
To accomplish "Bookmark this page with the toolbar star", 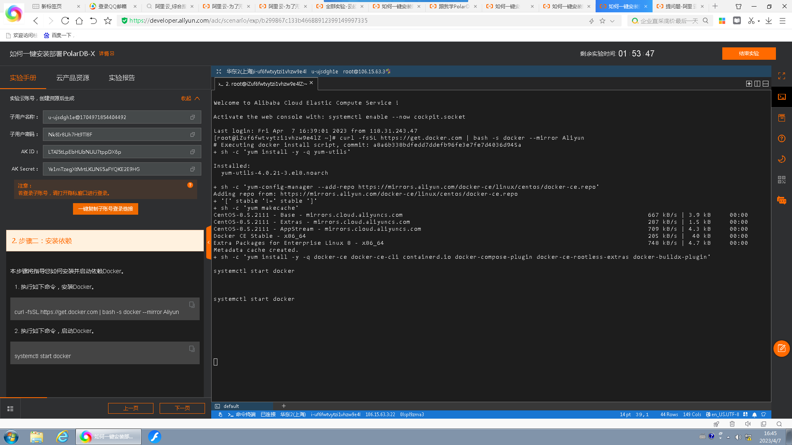I will tap(108, 21).
